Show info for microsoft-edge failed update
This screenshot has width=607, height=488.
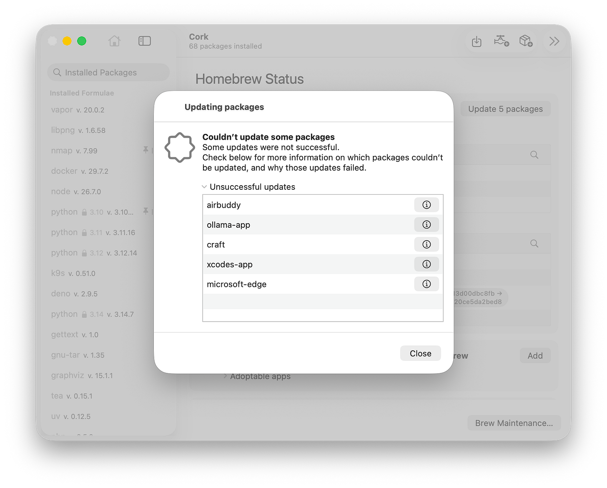point(426,284)
